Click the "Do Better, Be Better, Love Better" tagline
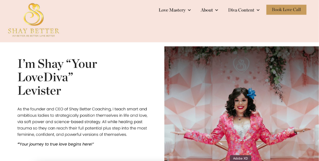319x161 pixels. pos(33,36)
